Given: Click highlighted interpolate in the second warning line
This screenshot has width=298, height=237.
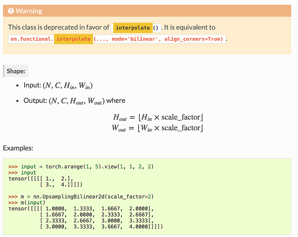Looking at the screenshot, I should [73, 39].
